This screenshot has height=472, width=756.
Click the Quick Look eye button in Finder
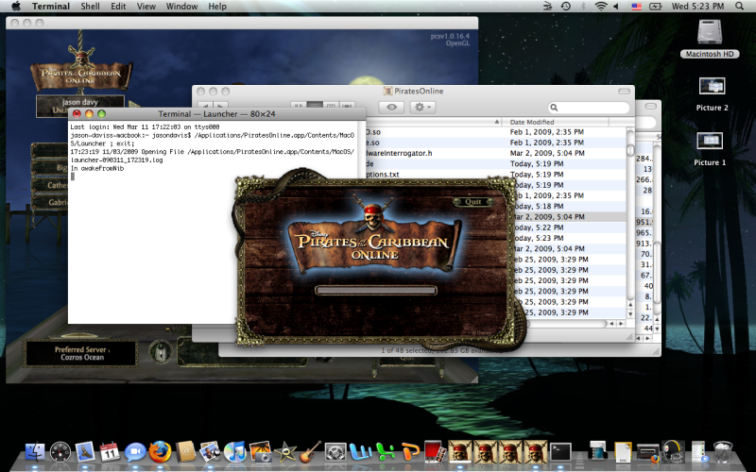[x=391, y=107]
